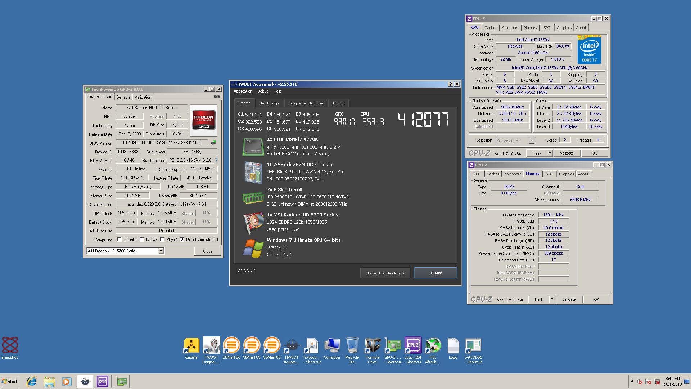This screenshot has width=691, height=389.
Task: Expand the GPU selection dropdown in GPU-Z
Action: pyautogui.click(x=161, y=251)
